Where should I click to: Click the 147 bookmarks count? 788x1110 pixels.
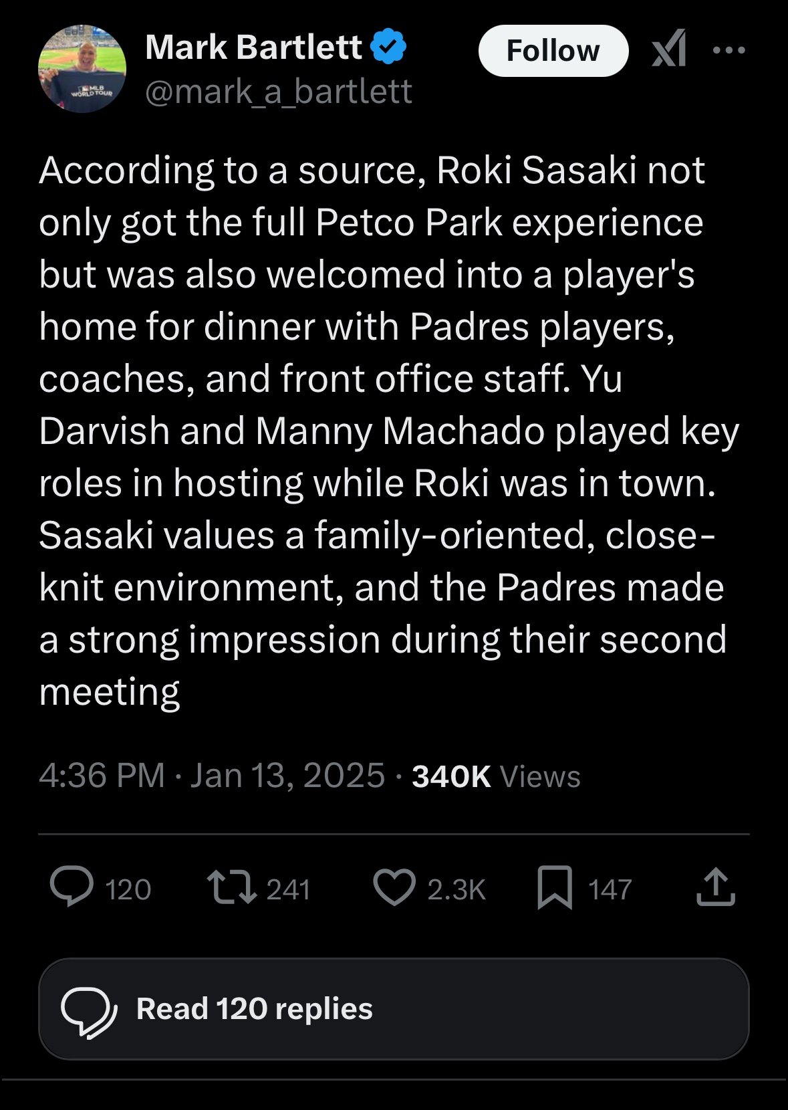pyautogui.click(x=610, y=889)
